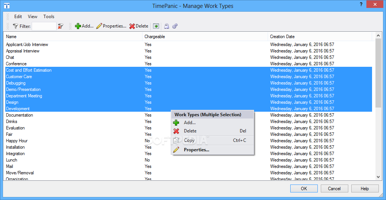
Task: Sort by the Chargeable column header
Action: [205, 37]
